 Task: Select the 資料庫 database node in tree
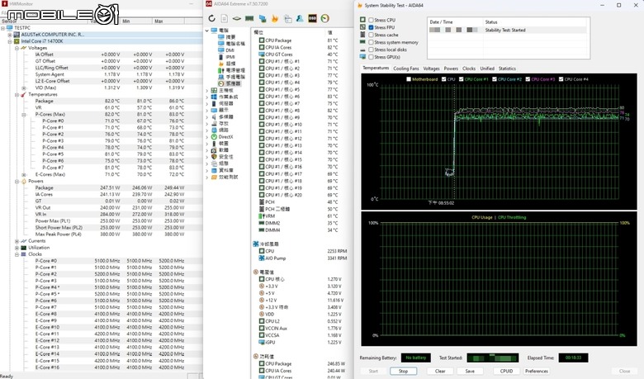point(222,170)
